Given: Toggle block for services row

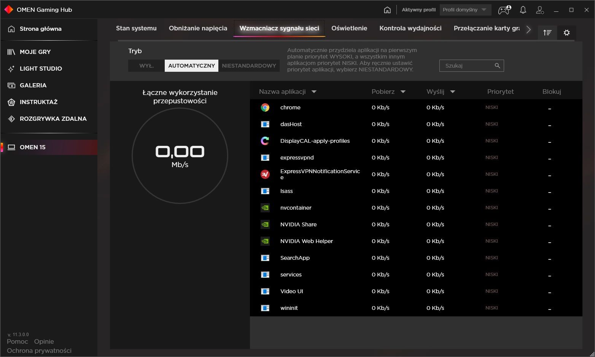Looking at the screenshot, I should click(x=550, y=276).
